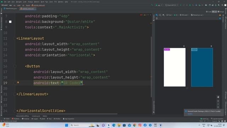The height and width of the screenshot is (128, 227).
Task: Click the blue blueprint preview of the layout
Action: [x=202, y=67]
